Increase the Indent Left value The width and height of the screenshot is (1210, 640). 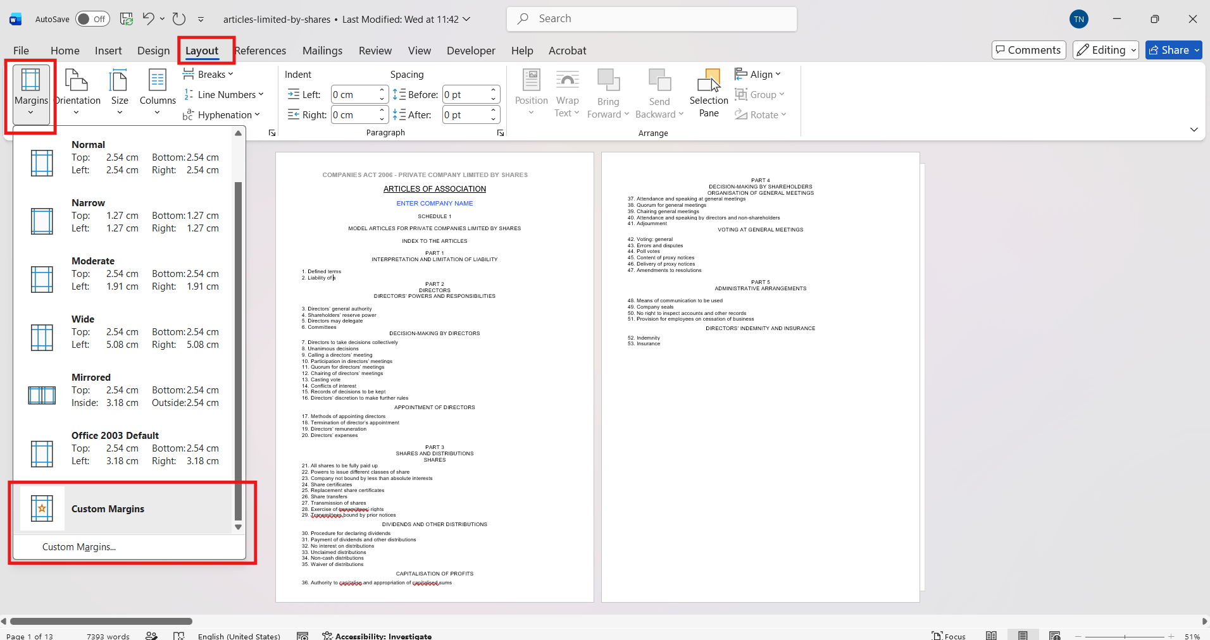[382, 90]
